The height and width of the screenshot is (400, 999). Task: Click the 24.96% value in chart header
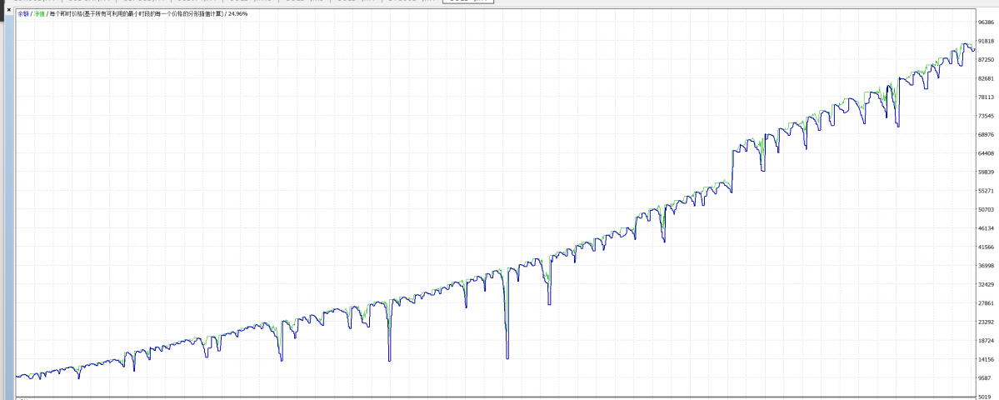pyautogui.click(x=237, y=13)
